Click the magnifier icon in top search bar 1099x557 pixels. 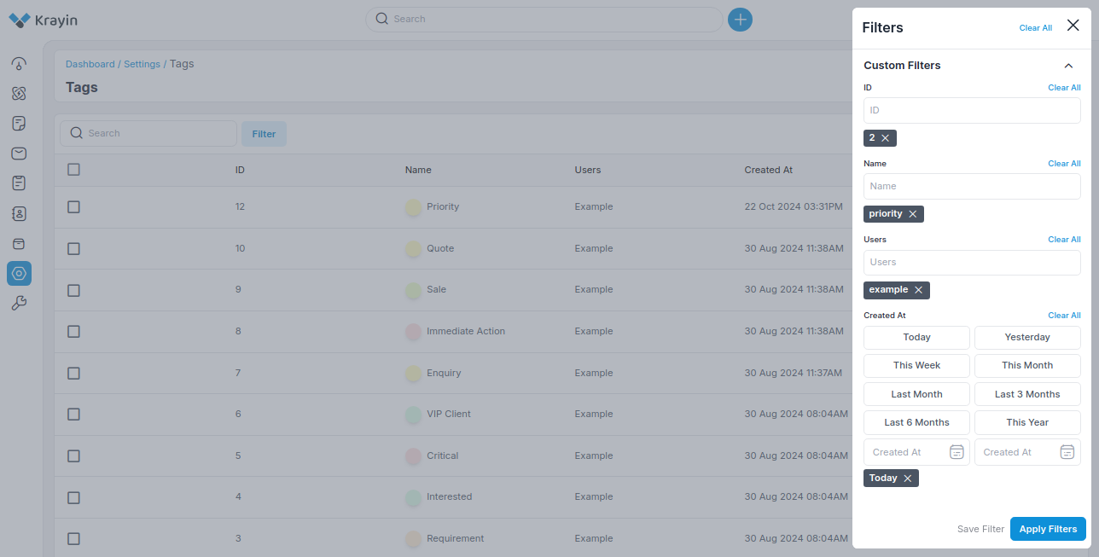(382, 19)
